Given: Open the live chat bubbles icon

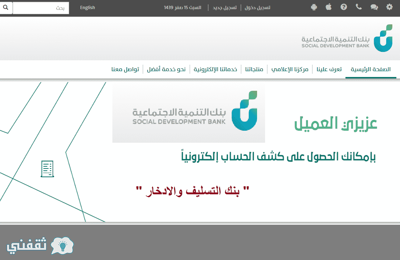Looking at the screenshot, I should coord(374,7).
